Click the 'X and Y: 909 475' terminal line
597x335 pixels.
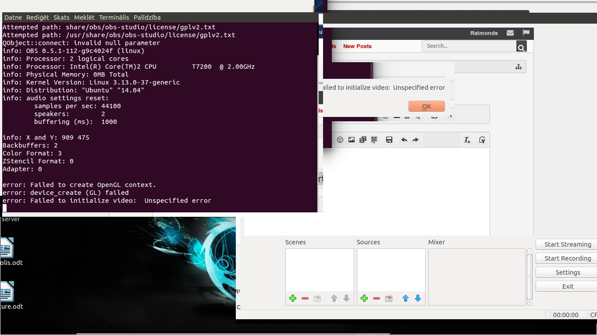pyautogui.click(x=46, y=138)
